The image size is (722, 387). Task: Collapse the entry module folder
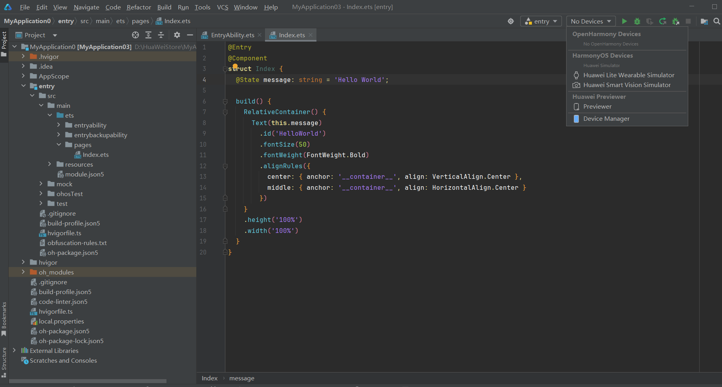tap(23, 86)
